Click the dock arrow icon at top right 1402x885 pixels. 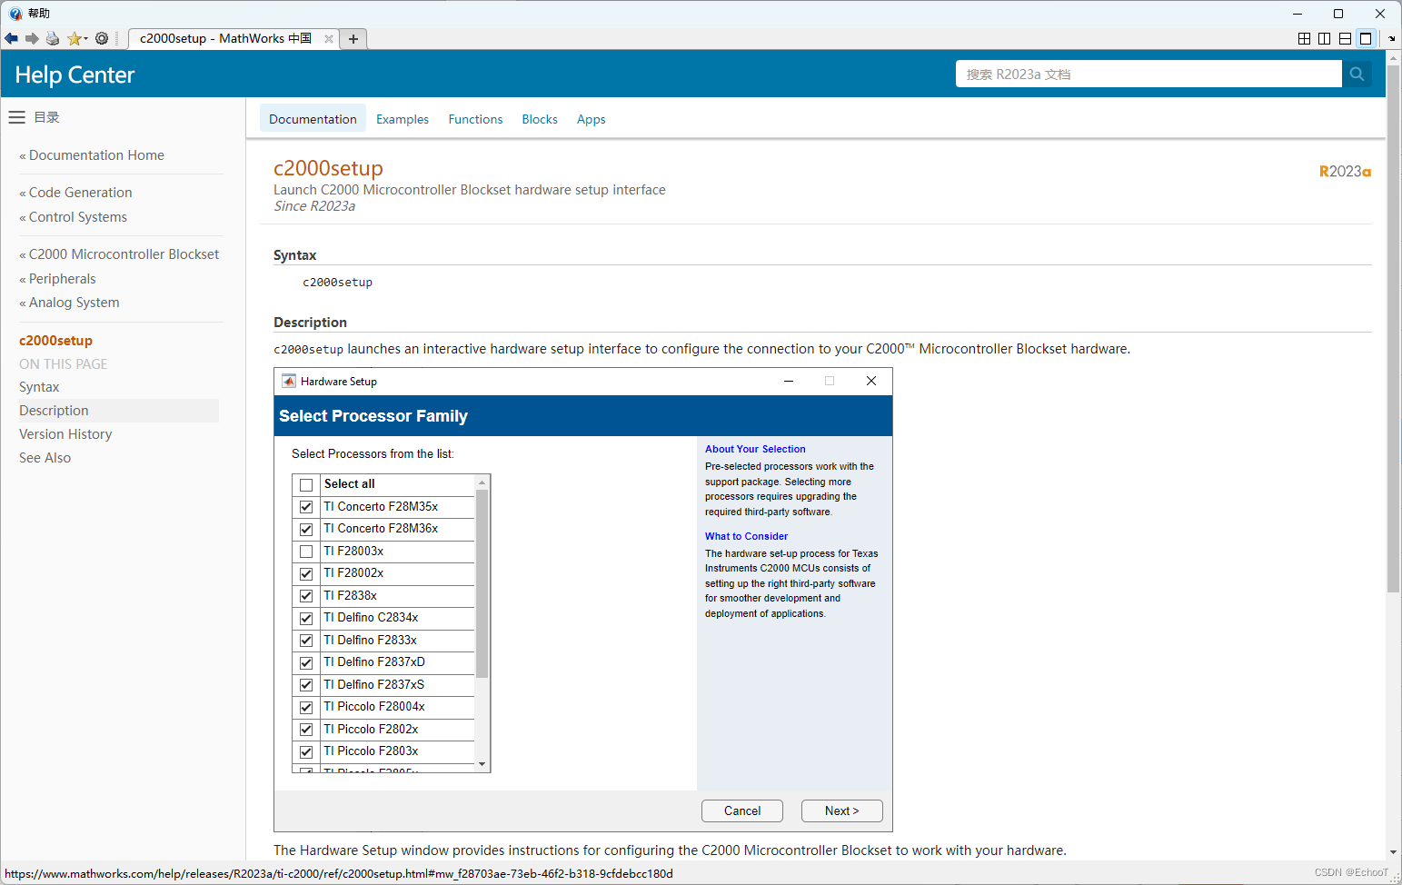1392,38
